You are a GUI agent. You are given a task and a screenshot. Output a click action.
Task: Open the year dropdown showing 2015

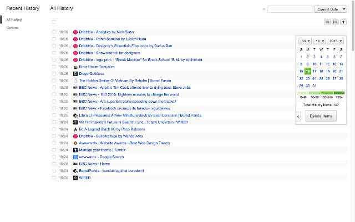(335, 41)
